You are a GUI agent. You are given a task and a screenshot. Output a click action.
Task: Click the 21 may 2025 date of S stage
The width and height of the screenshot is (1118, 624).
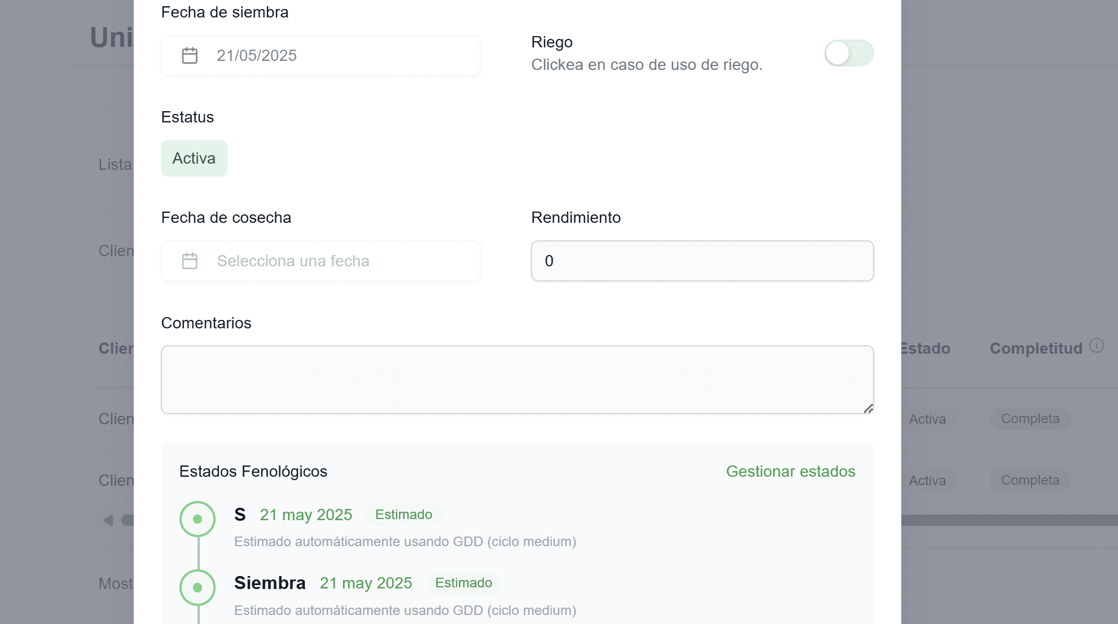[306, 515]
